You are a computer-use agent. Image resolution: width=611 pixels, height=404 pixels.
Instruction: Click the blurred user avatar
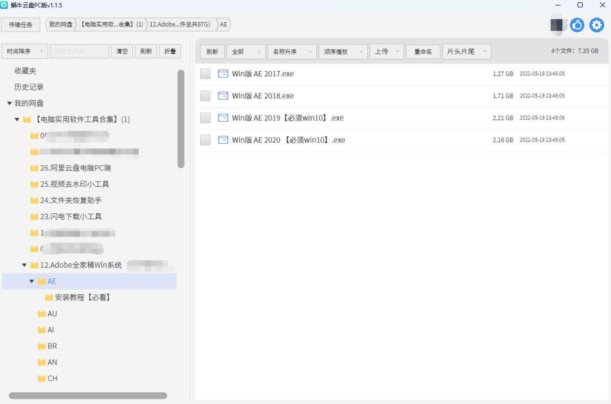coord(557,25)
